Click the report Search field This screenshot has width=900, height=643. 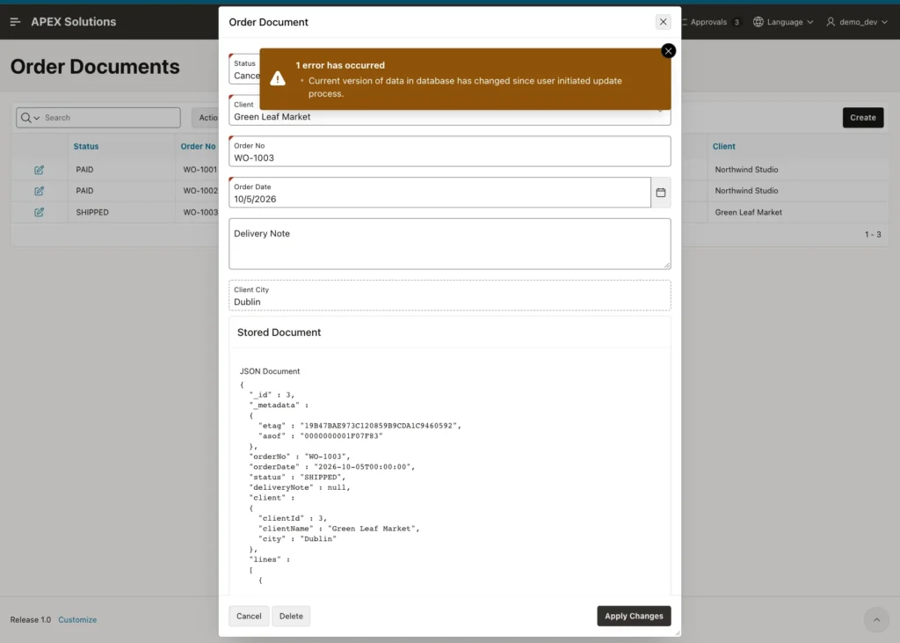point(111,118)
